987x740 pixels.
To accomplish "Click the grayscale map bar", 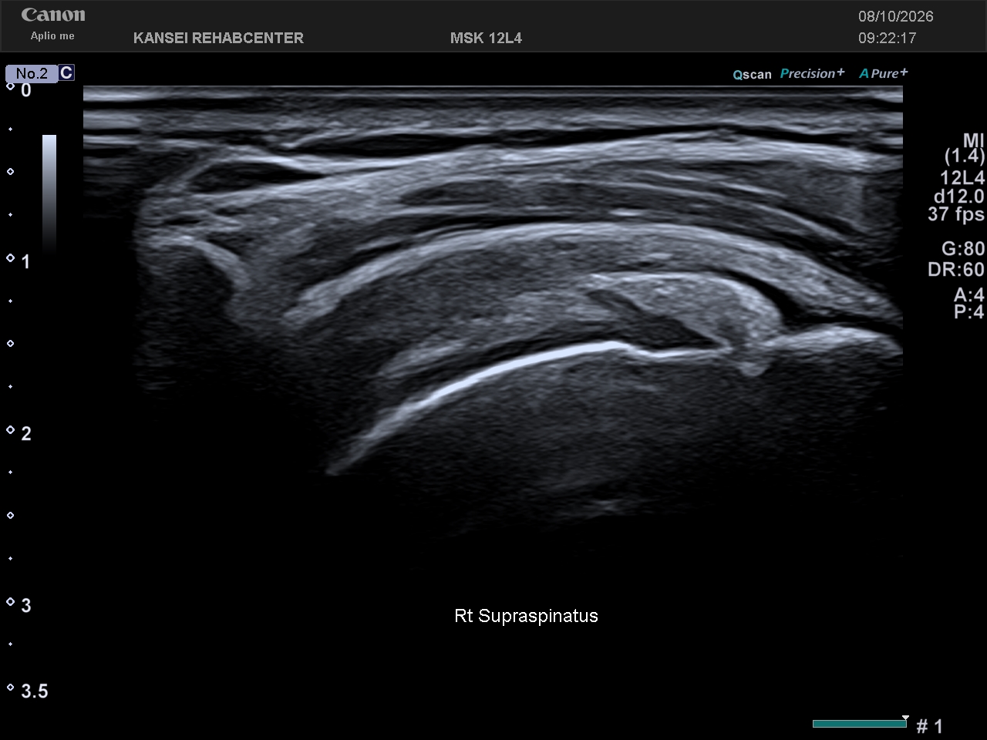I will (49, 193).
